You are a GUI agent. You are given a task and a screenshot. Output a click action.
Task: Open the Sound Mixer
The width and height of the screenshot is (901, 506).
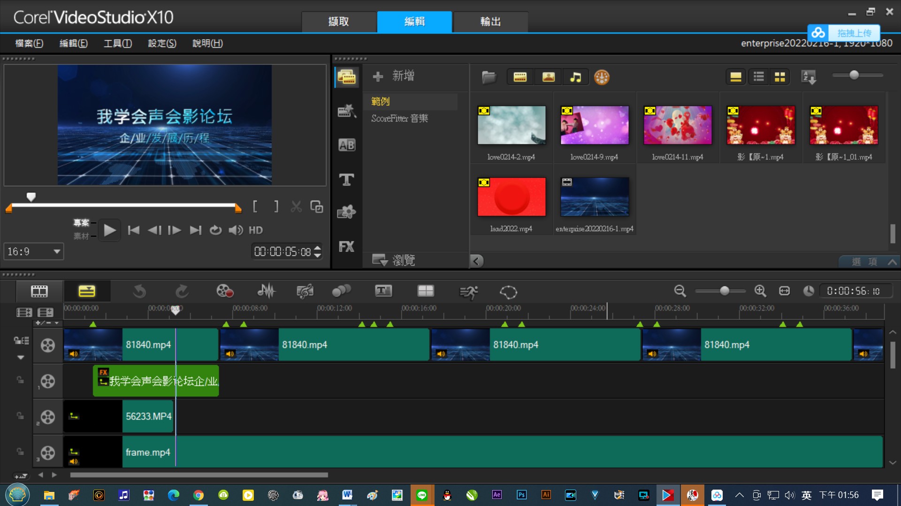(x=267, y=291)
